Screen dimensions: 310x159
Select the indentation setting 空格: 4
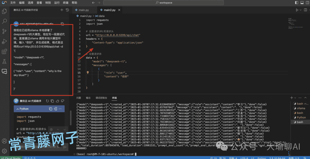coord(233,158)
